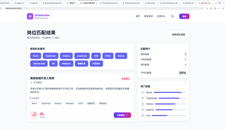The width and height of the screenshot is (225, 129).
Task: Select the Tailwind CSS keyword chip
Action: pos(39,64)
